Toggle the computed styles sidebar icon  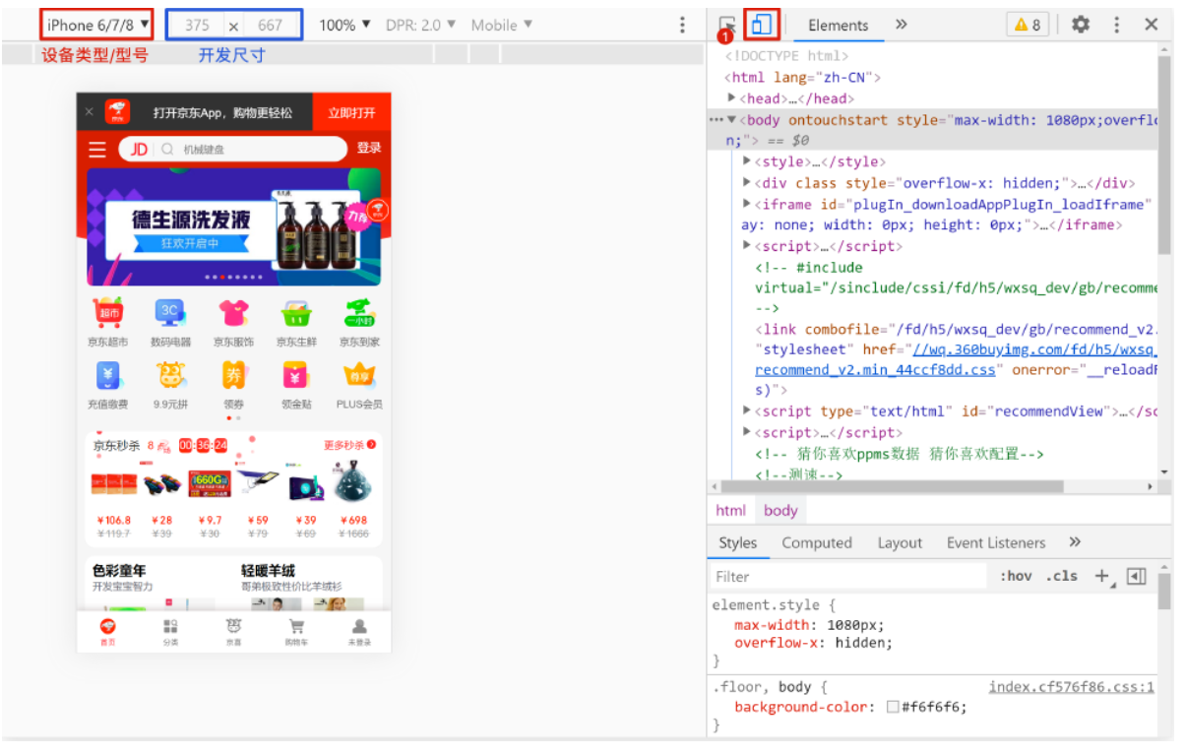coord(1137,577)
